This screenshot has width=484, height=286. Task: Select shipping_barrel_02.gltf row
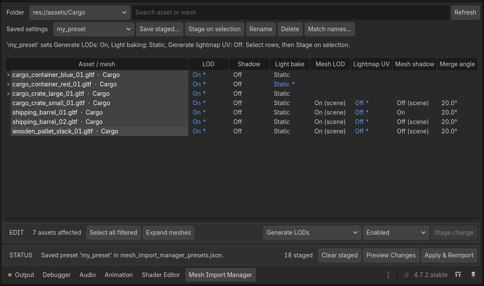[100, 122]
